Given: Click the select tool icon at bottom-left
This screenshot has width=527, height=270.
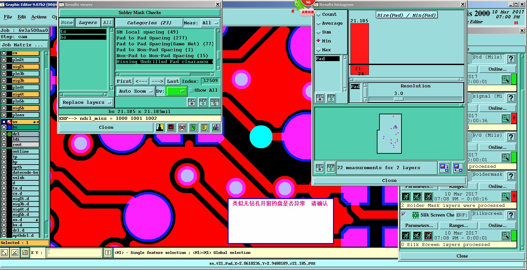Looking at the screenshot, I should [4, 253].
